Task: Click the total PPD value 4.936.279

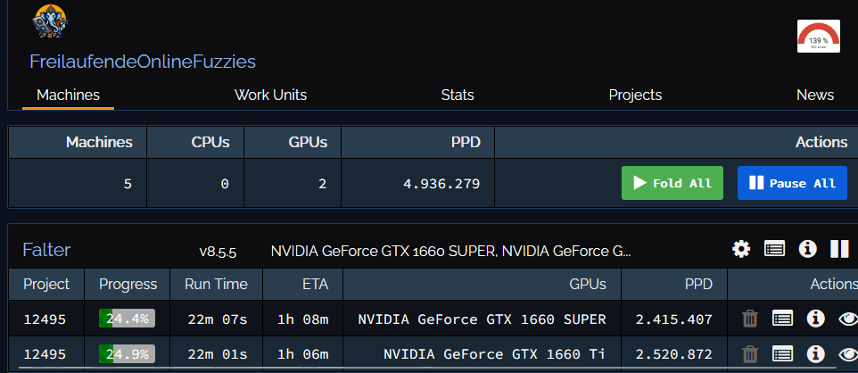Action: pos(441,184)
